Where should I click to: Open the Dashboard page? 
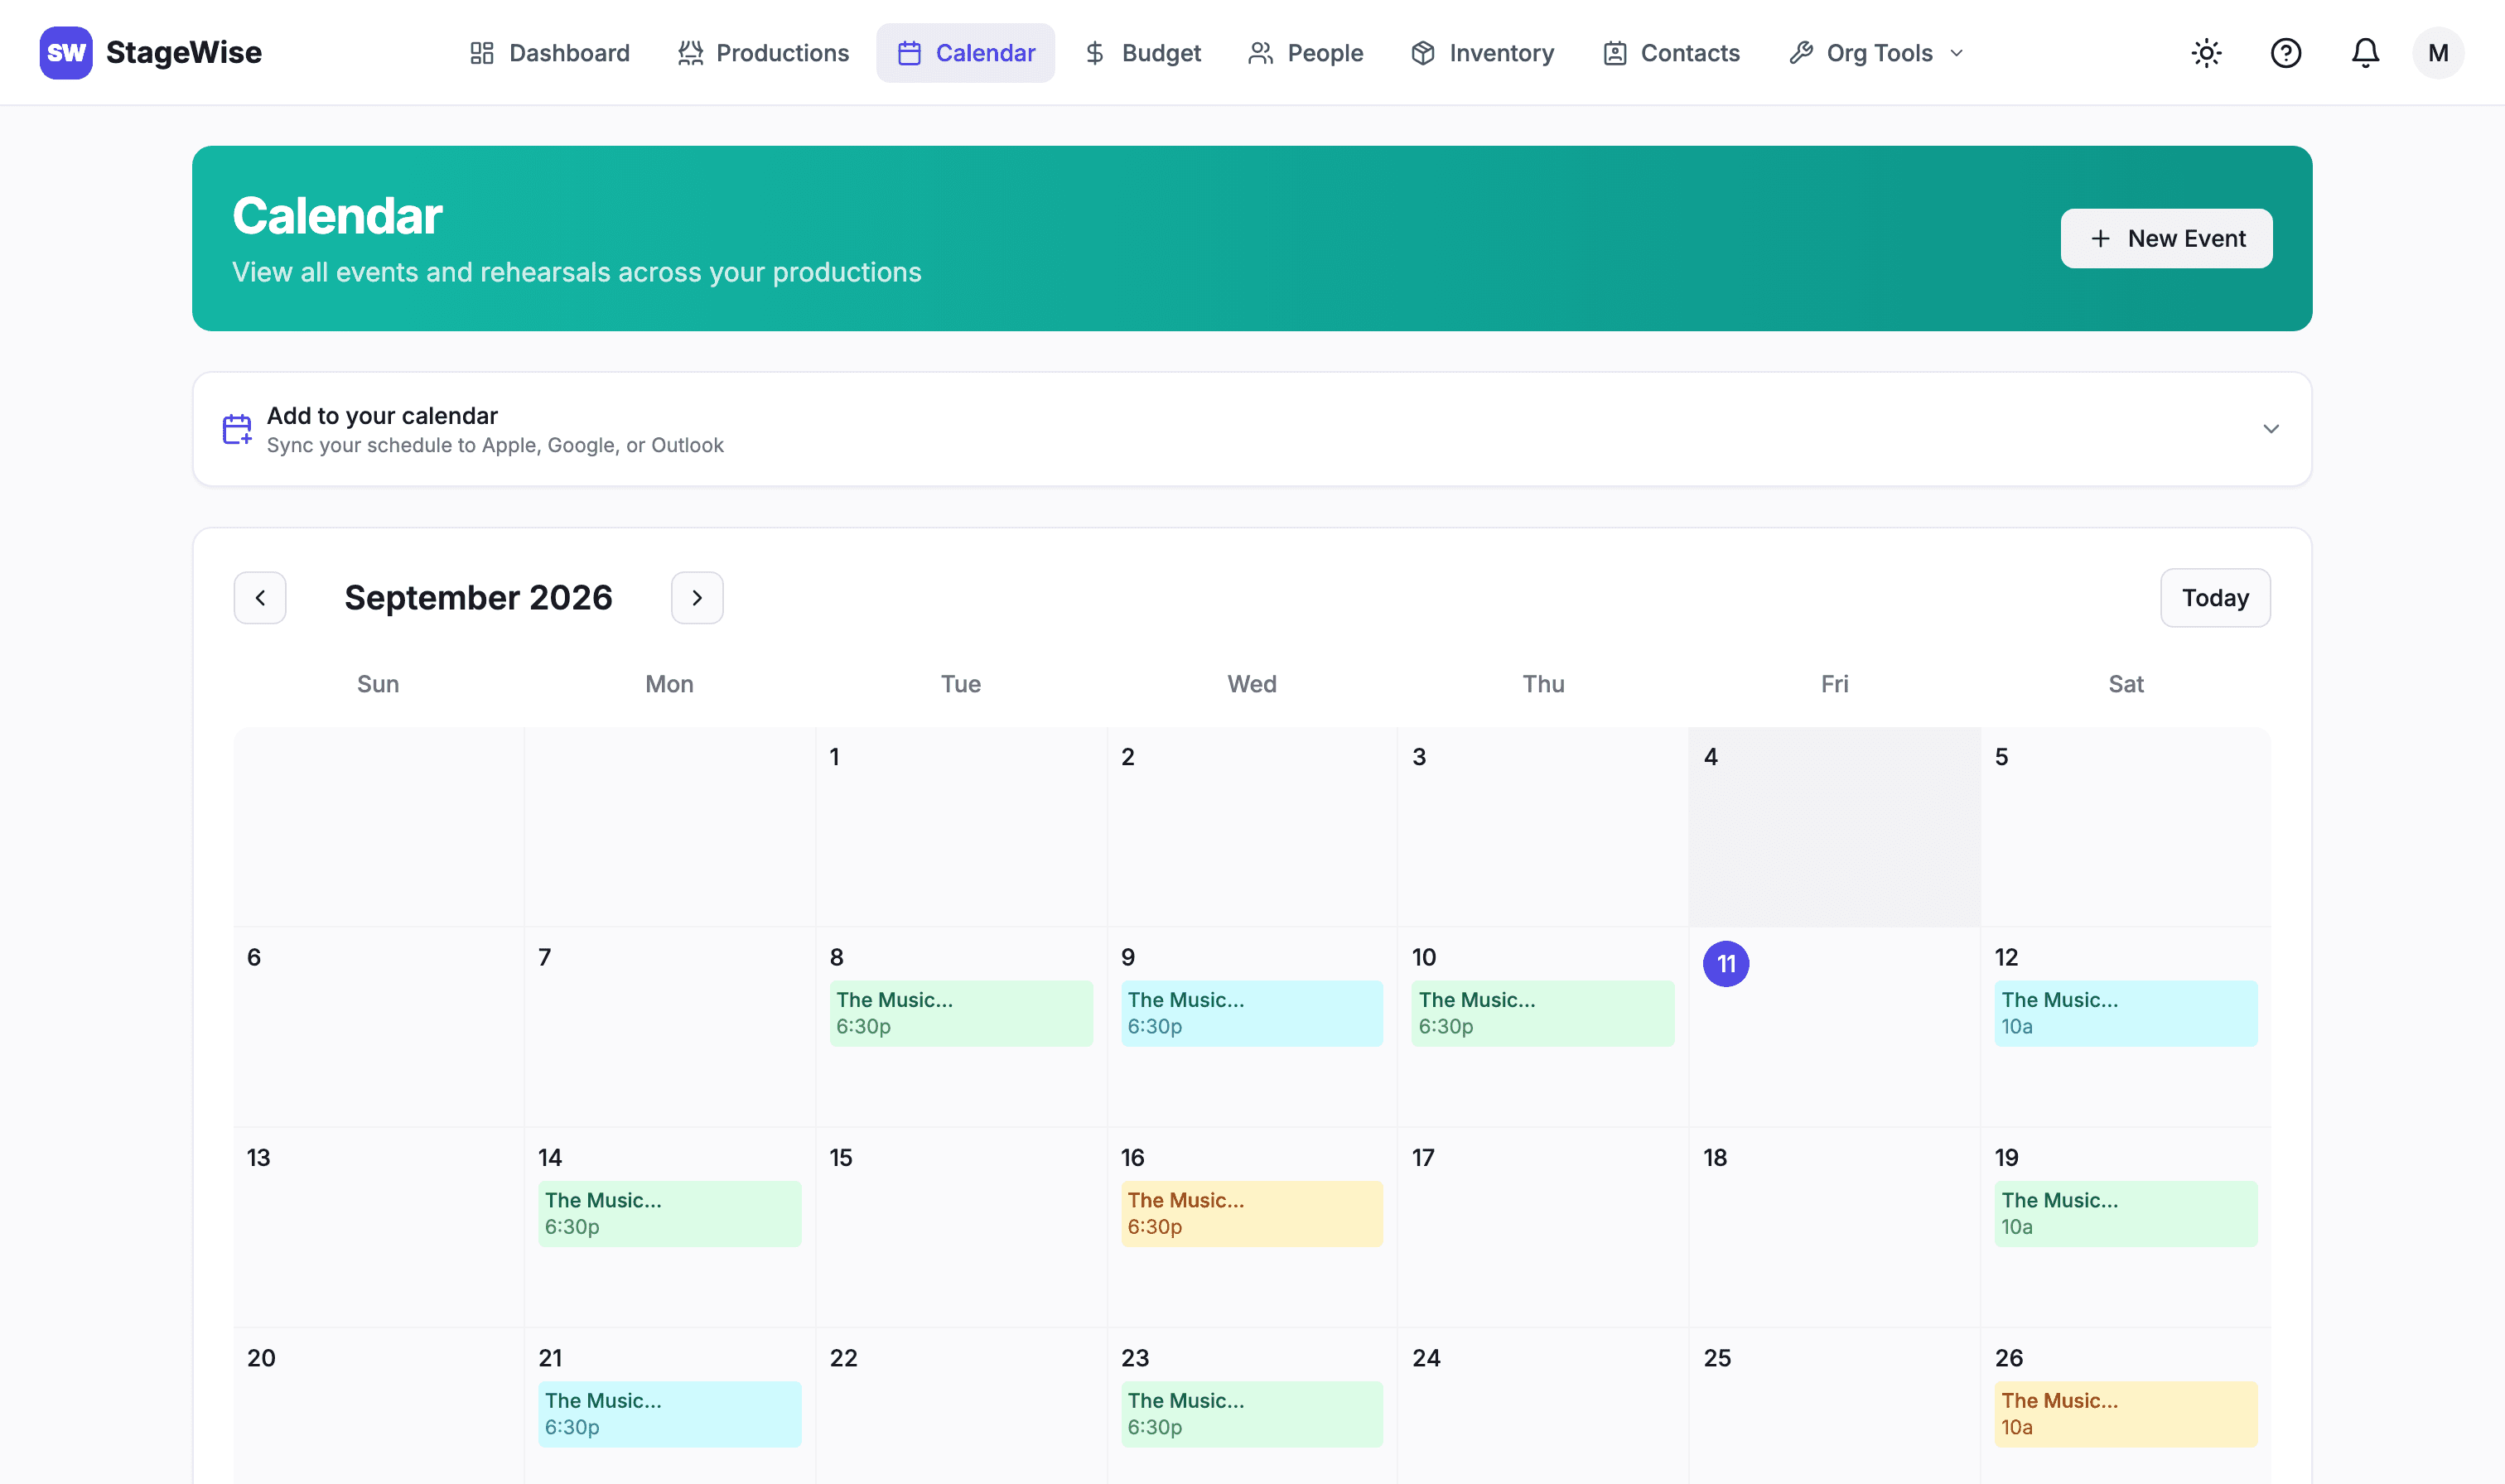click(x=550, y=53)
